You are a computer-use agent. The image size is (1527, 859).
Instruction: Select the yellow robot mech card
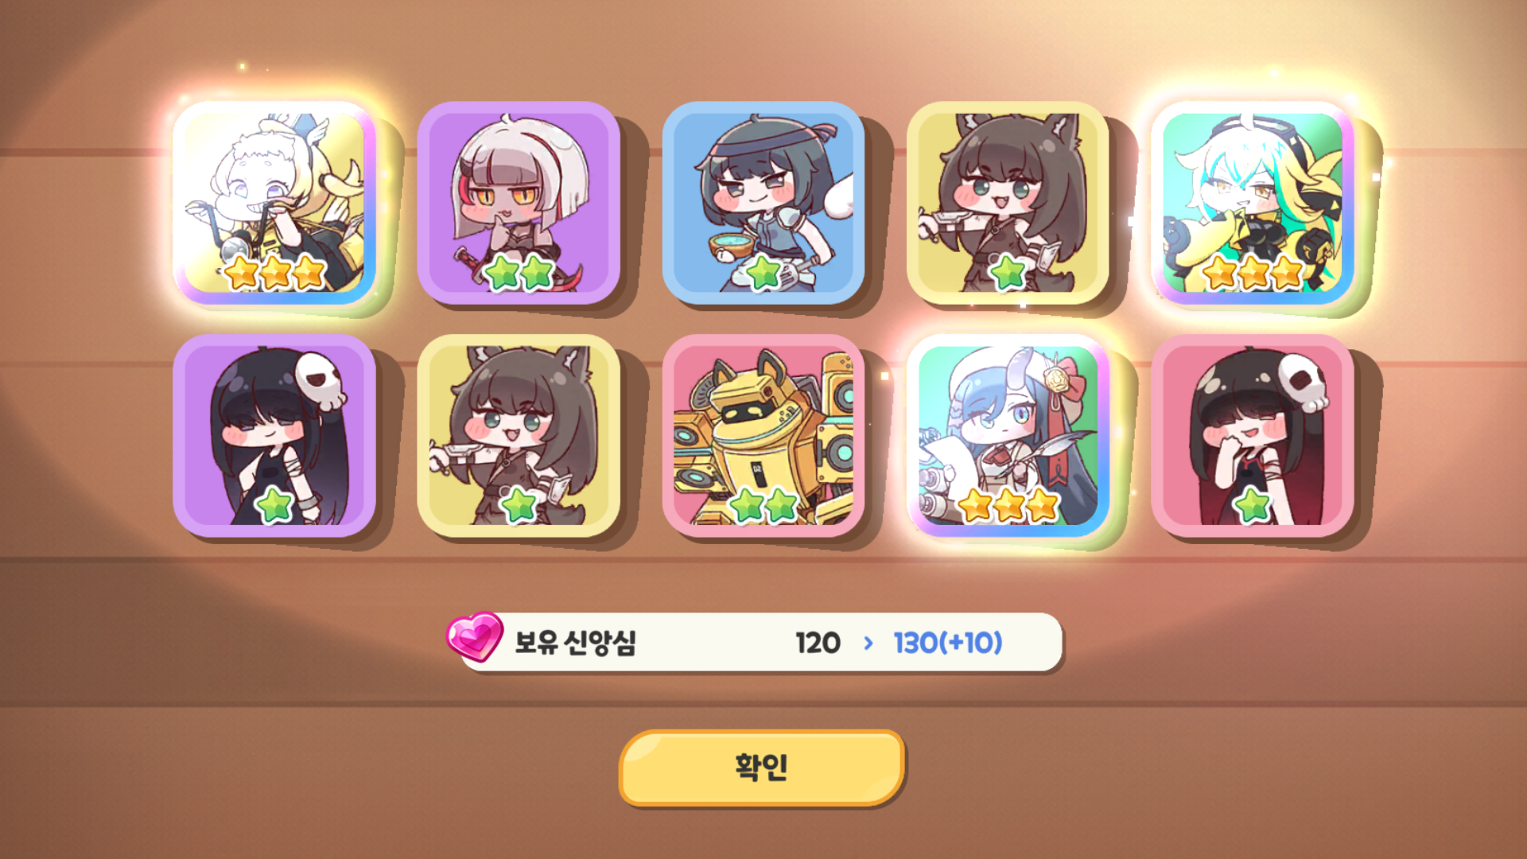(763, 436)
